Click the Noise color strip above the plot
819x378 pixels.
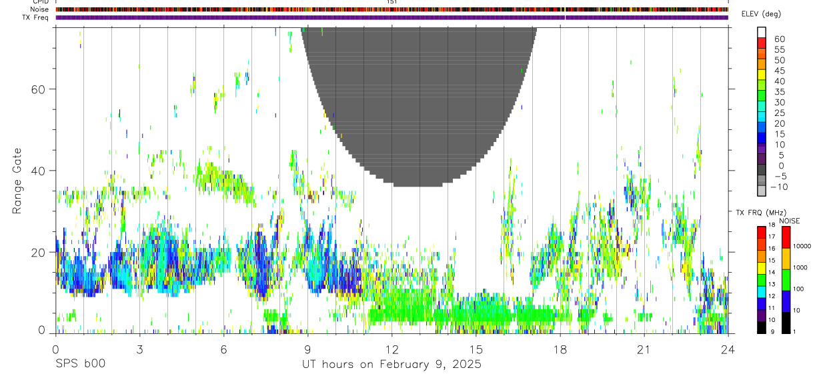coord(391,9)
